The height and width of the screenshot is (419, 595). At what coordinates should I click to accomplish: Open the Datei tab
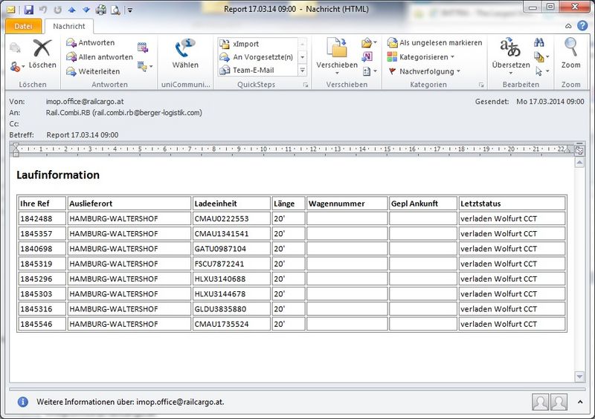[23, 26]
